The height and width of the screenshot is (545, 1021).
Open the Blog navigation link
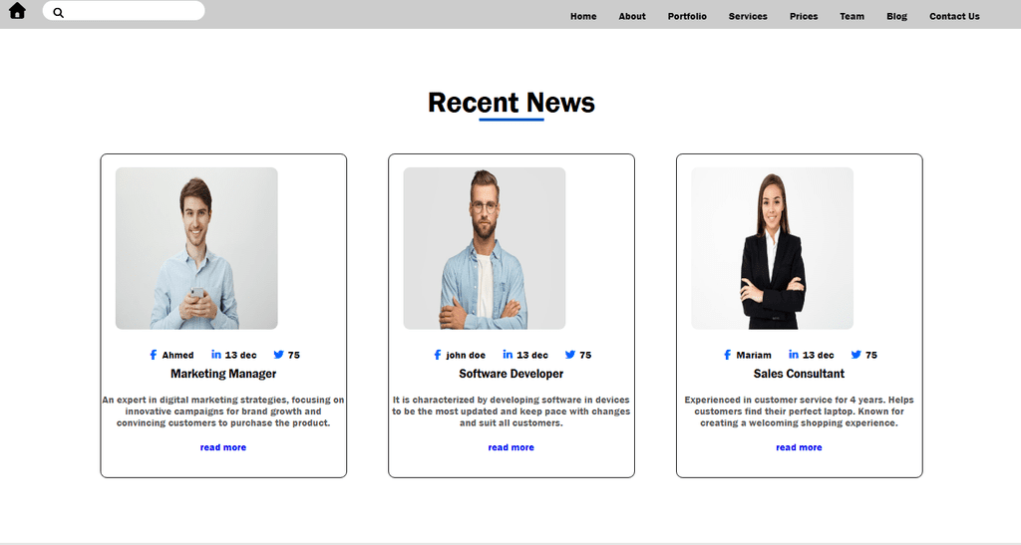click(x=896, y=16)
